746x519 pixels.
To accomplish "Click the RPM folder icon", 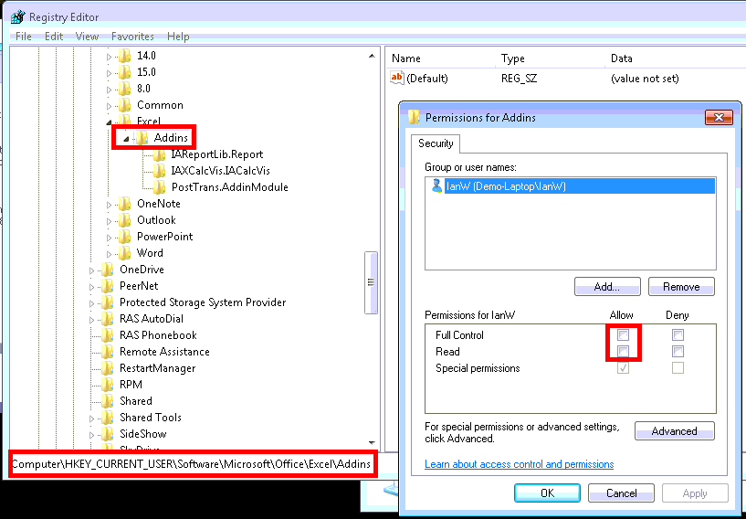I will point(108,385).
